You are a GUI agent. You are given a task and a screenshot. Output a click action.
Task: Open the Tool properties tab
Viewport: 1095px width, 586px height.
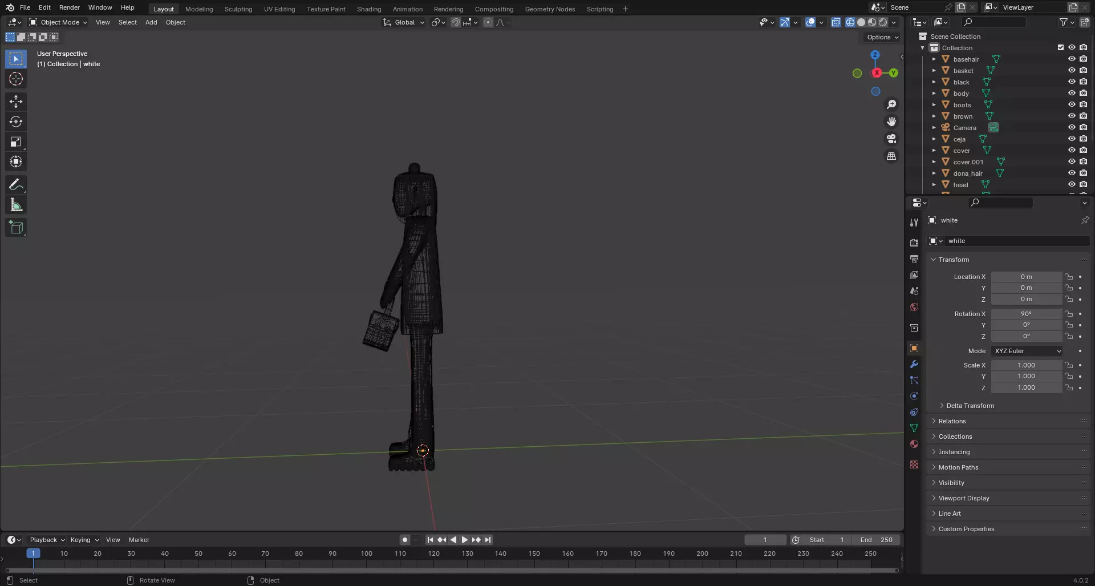pyautogui.click(x=914, y=223)
